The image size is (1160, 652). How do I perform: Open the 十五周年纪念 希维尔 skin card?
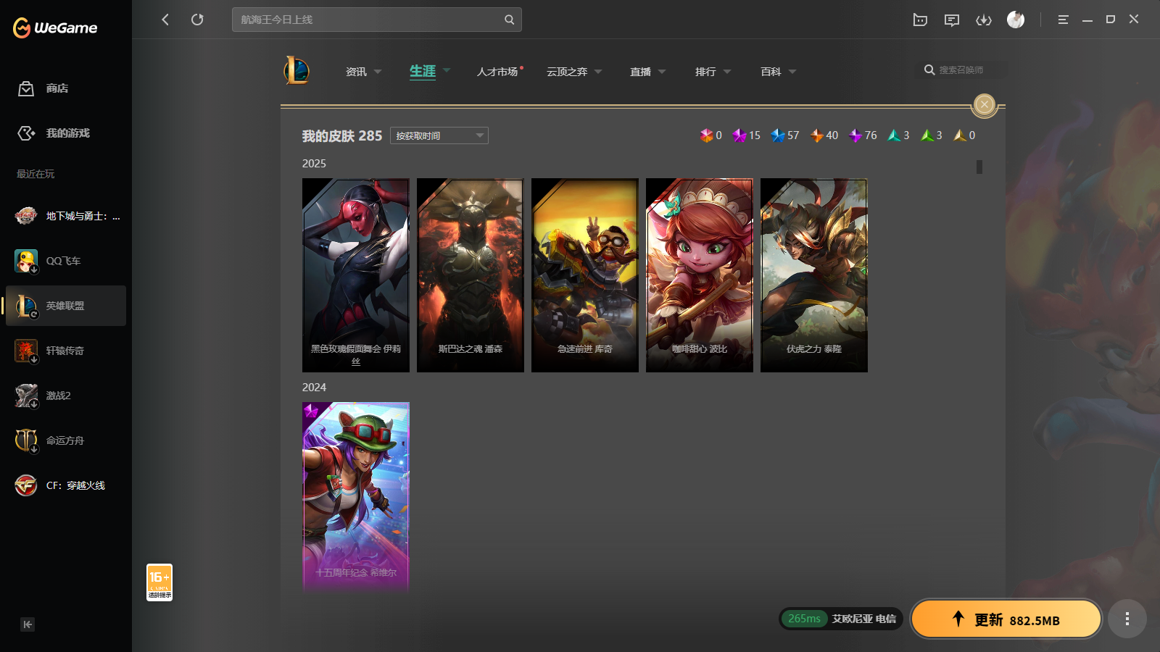(356, 498)
